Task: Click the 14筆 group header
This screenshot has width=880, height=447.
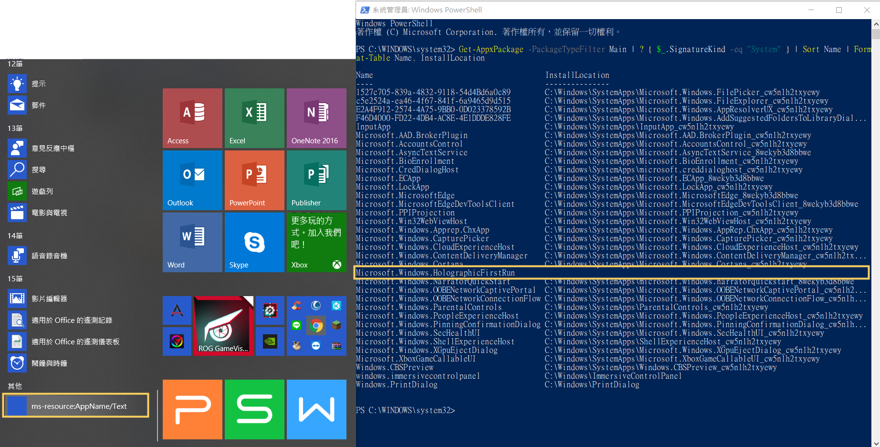Action: coord(15,235)
